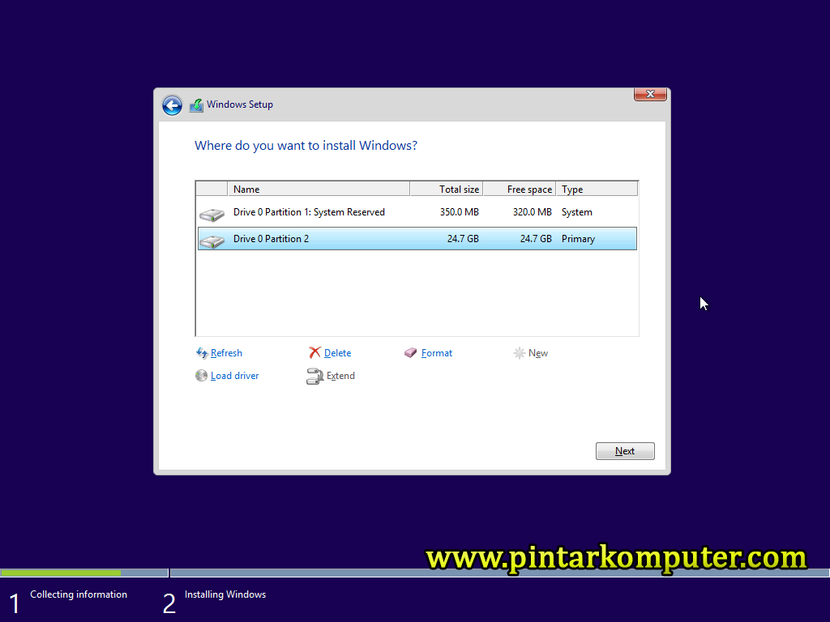Image resolution: width=830 pixels, height=622 pixels.
Task: Click the setup progress bar
Action: (415, 573)
